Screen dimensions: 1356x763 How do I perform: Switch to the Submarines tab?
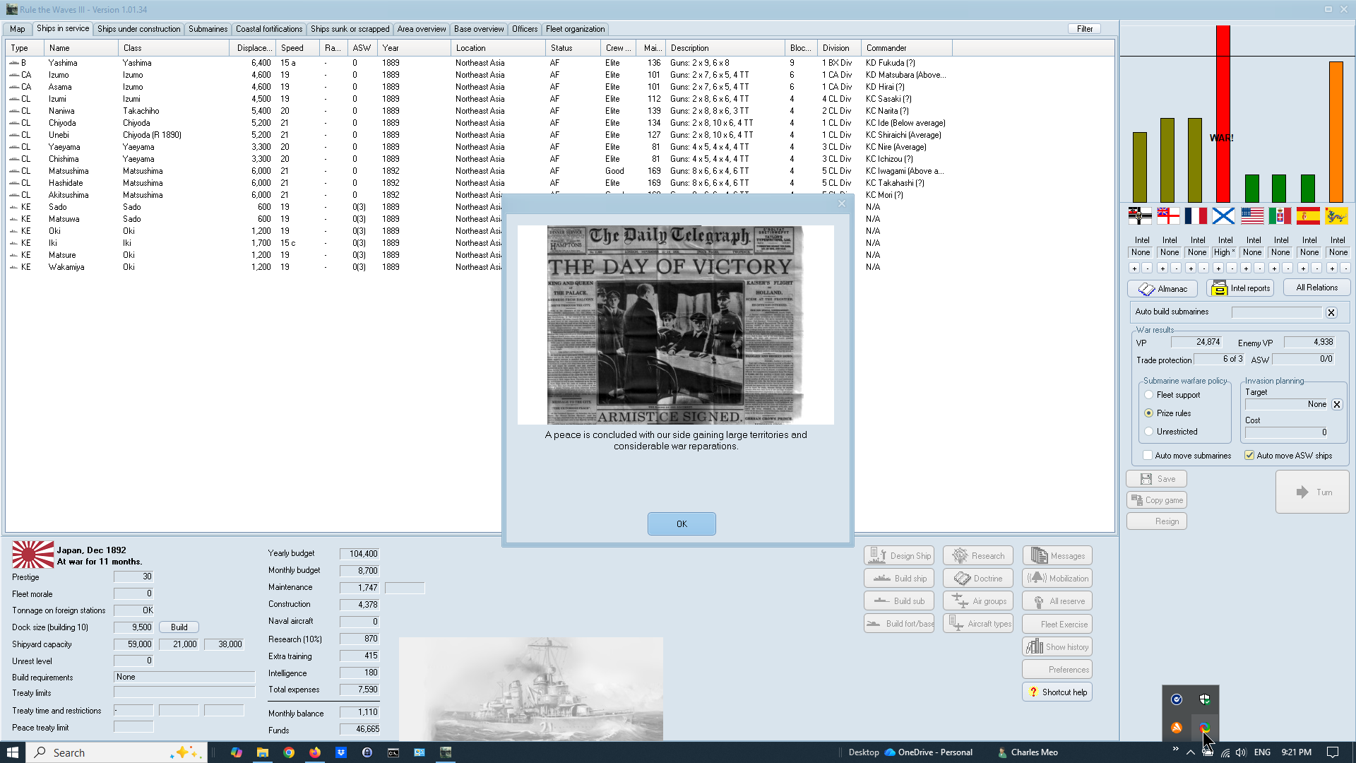(208, 29)
